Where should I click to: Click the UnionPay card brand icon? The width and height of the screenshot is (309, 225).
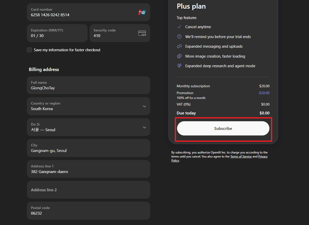click(x=142, y=12)
